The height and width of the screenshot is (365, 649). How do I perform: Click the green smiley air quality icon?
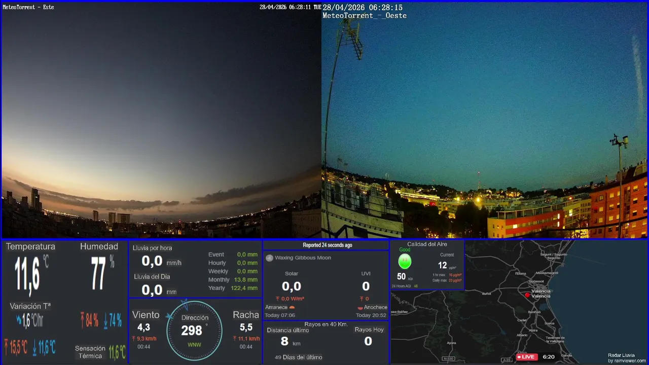pyautogui.click(x=405, y=262)
